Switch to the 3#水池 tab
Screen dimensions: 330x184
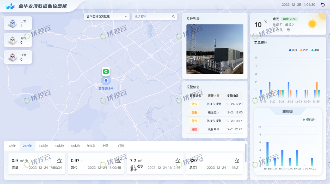point(43,146)
